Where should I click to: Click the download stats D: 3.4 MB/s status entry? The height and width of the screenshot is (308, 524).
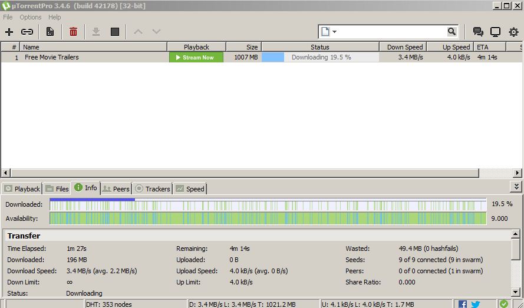point(242,304)
